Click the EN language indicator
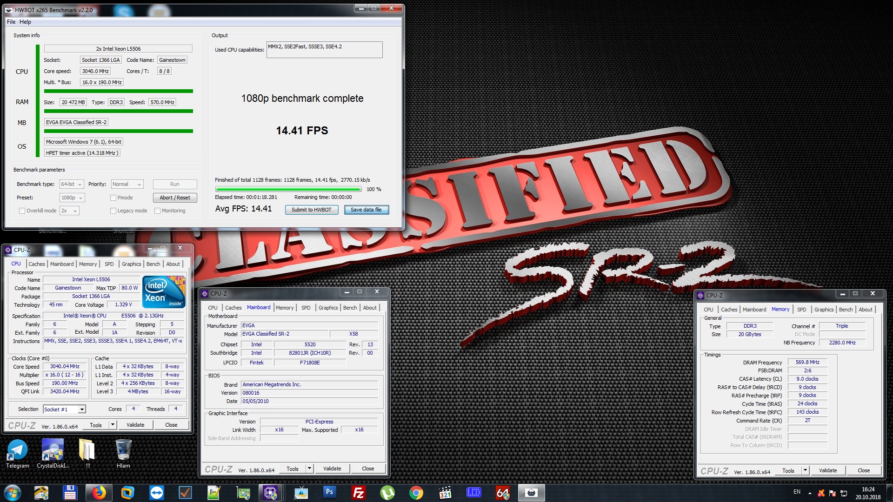Image resolution: width=893 pixels, height=502 pixels. pos(797,492)
